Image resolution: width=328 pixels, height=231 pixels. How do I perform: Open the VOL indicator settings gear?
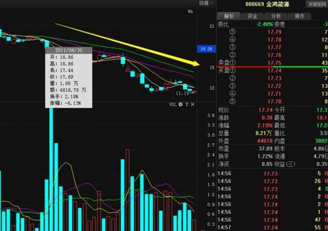[181, 104]
